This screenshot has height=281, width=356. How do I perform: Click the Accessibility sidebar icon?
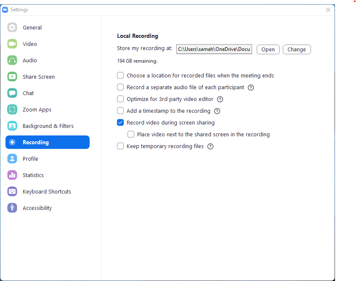12,208
